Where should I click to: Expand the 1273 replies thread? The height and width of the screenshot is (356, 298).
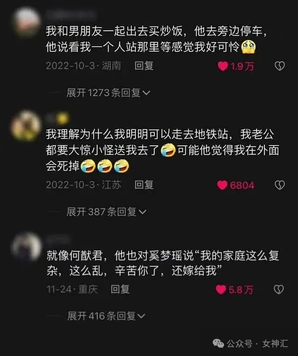(108, 93)
